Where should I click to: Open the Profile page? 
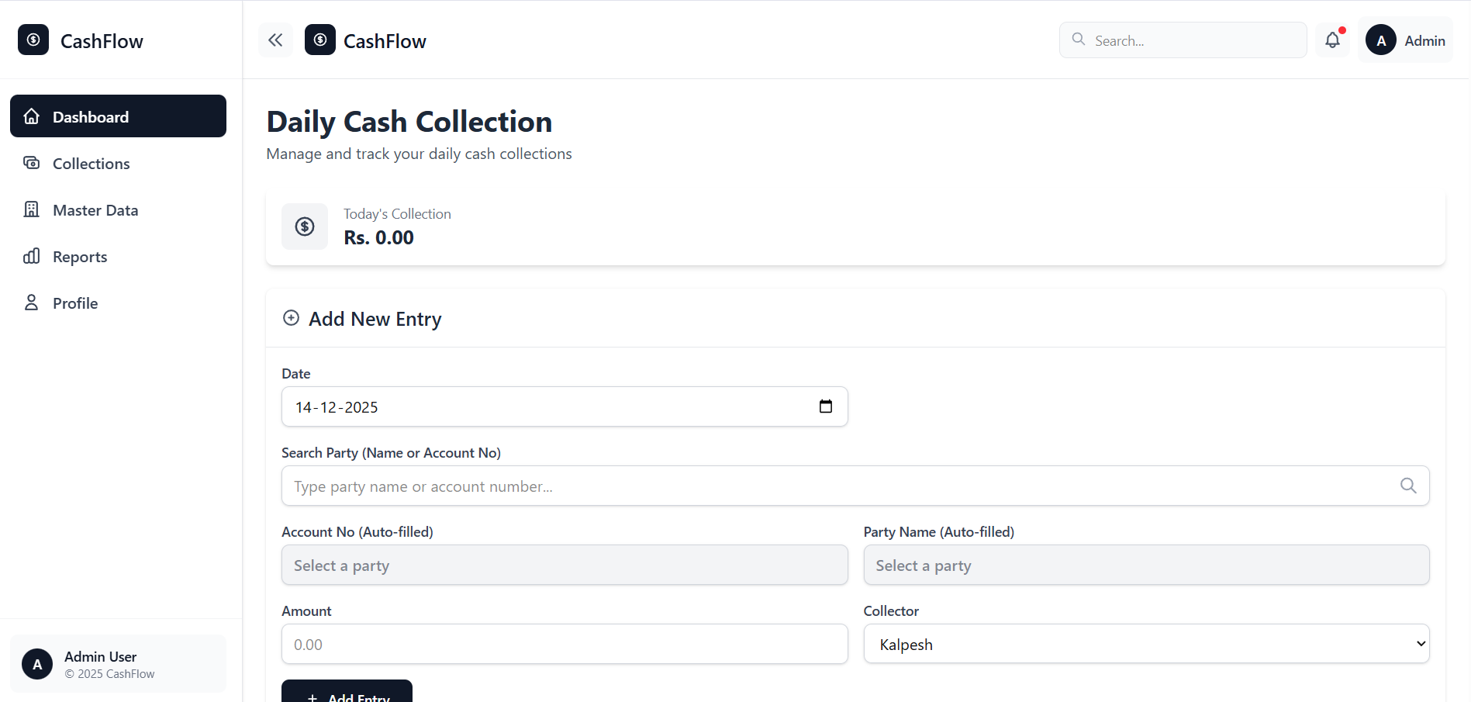[118, 303]
